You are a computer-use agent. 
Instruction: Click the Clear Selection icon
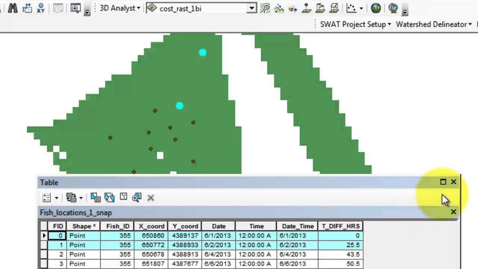coord(123,197)
